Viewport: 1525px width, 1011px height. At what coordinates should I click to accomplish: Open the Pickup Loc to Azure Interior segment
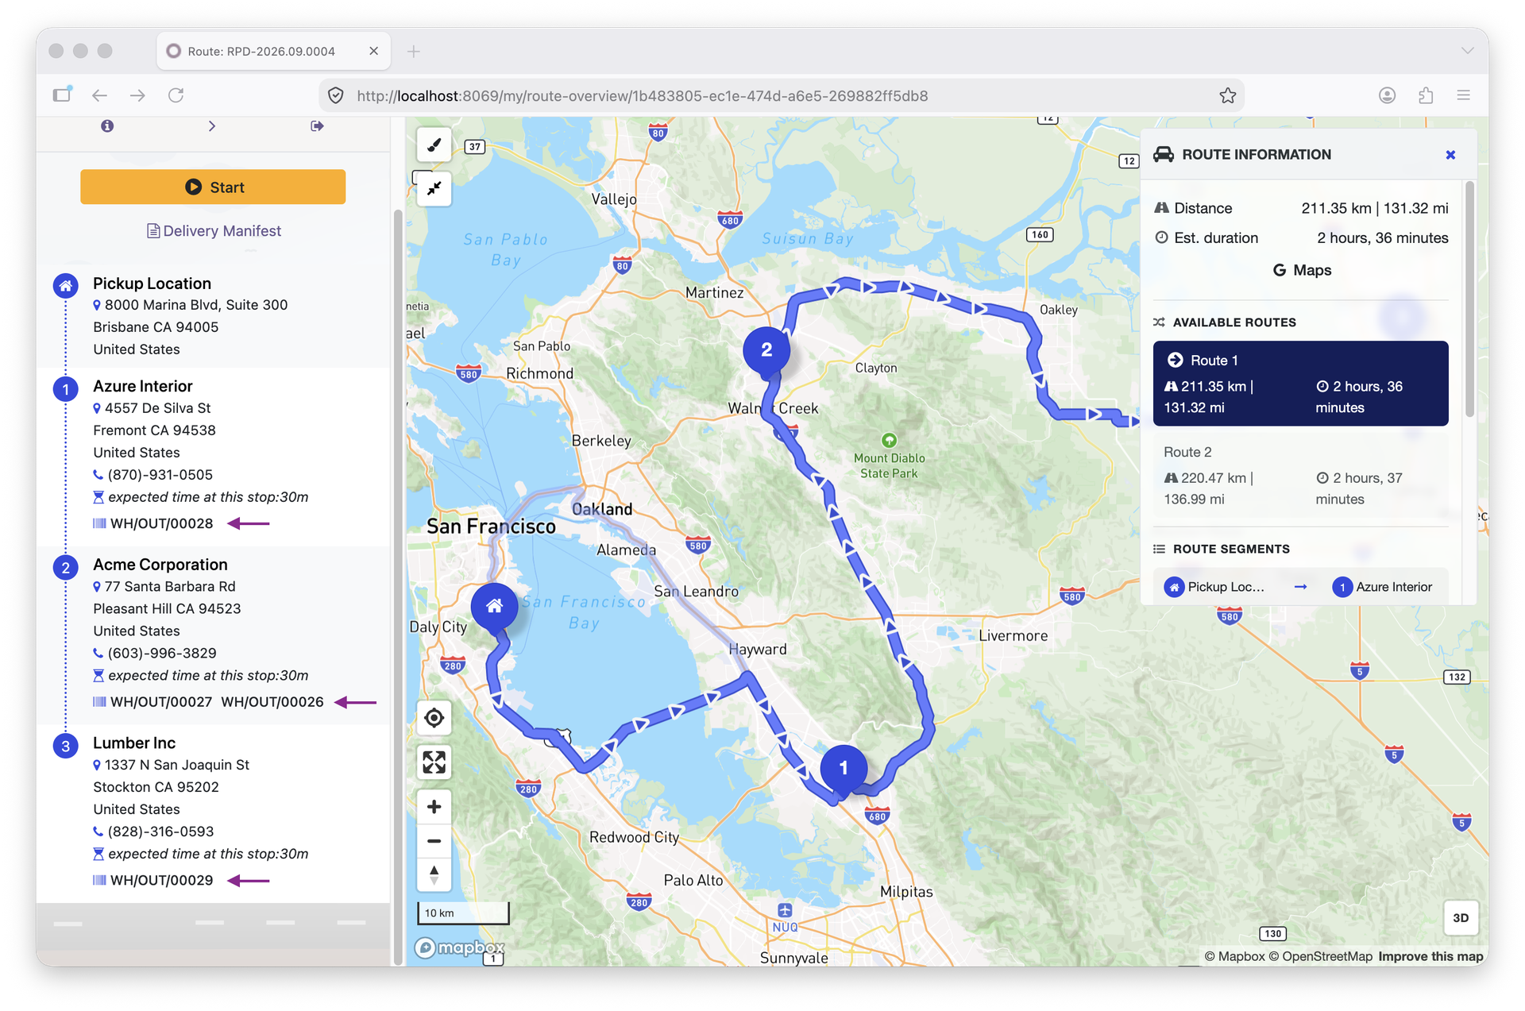(x=1300, y=587)
